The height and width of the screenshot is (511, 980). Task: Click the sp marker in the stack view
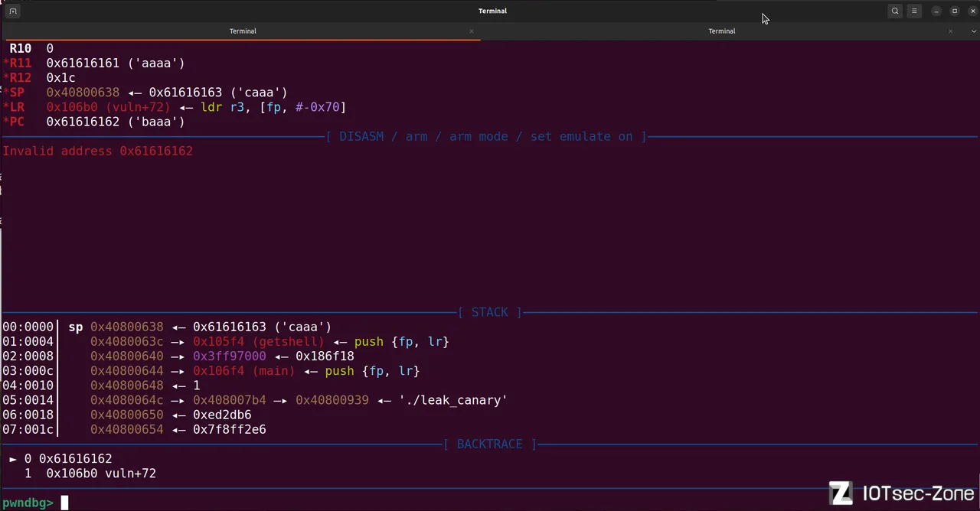click(76, 327)
